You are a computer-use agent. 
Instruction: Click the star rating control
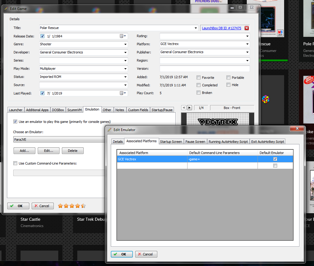(72, 206)
